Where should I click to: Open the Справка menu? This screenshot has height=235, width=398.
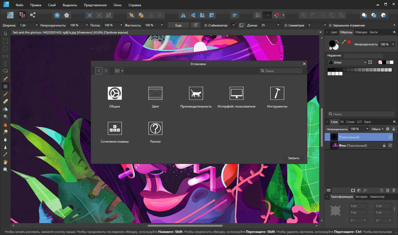(x=135, y=5)
